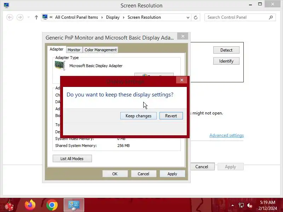Click Cancel in the Screen Resolution window
Viewport: 283px width, 212px height.
202,166
